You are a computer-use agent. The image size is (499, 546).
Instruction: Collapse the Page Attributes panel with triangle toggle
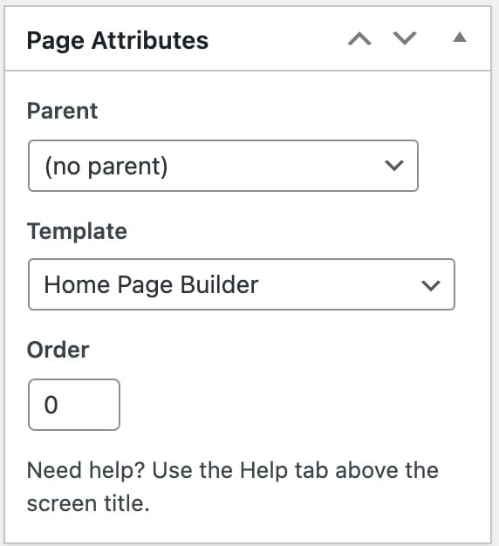point(459,37)
